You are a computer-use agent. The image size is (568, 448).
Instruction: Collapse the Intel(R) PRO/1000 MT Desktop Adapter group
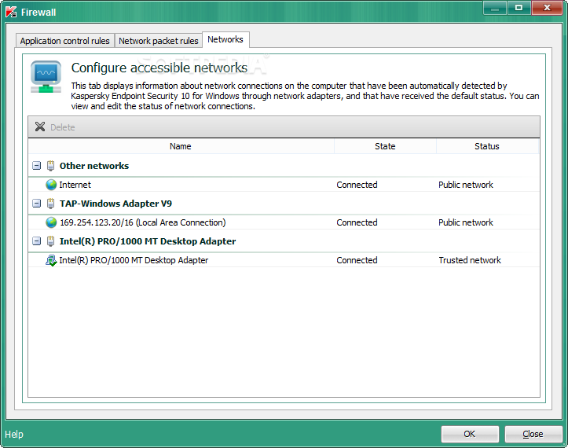click(37, 241)
